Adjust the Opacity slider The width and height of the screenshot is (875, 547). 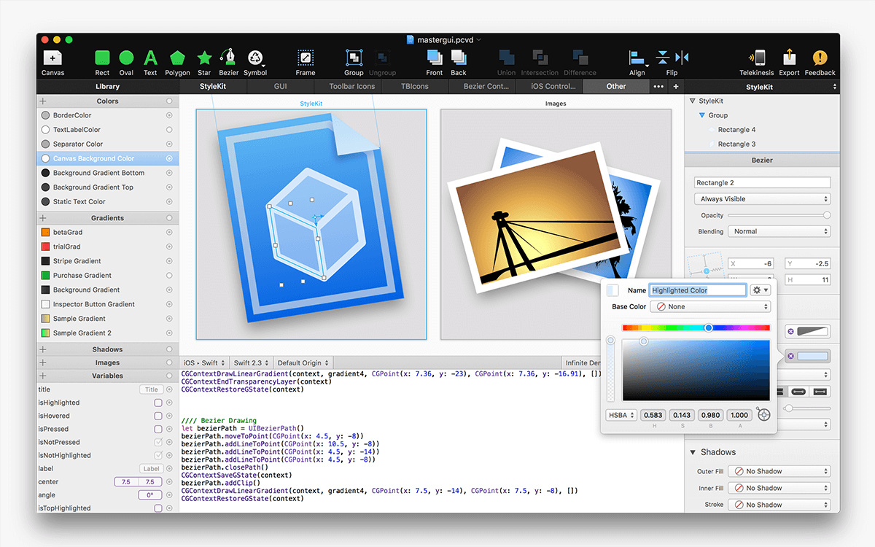(779, 215)
